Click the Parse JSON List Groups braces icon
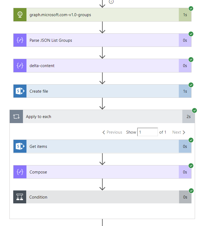The width and height of the screenshot is (205, 226). click(x=20, y=40)
